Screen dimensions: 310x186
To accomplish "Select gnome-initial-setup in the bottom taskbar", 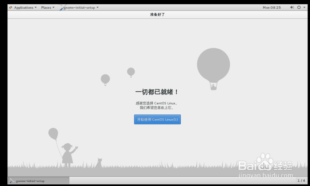I will click(x=39, y=181).
